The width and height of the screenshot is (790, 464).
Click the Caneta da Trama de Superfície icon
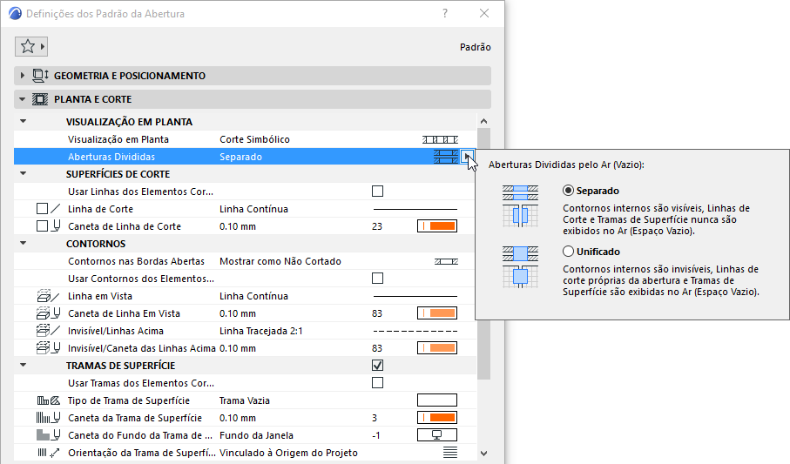[x=49, y=418]
